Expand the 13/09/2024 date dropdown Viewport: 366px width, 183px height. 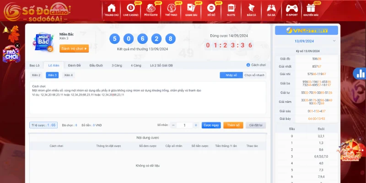(x=306, y=41)
